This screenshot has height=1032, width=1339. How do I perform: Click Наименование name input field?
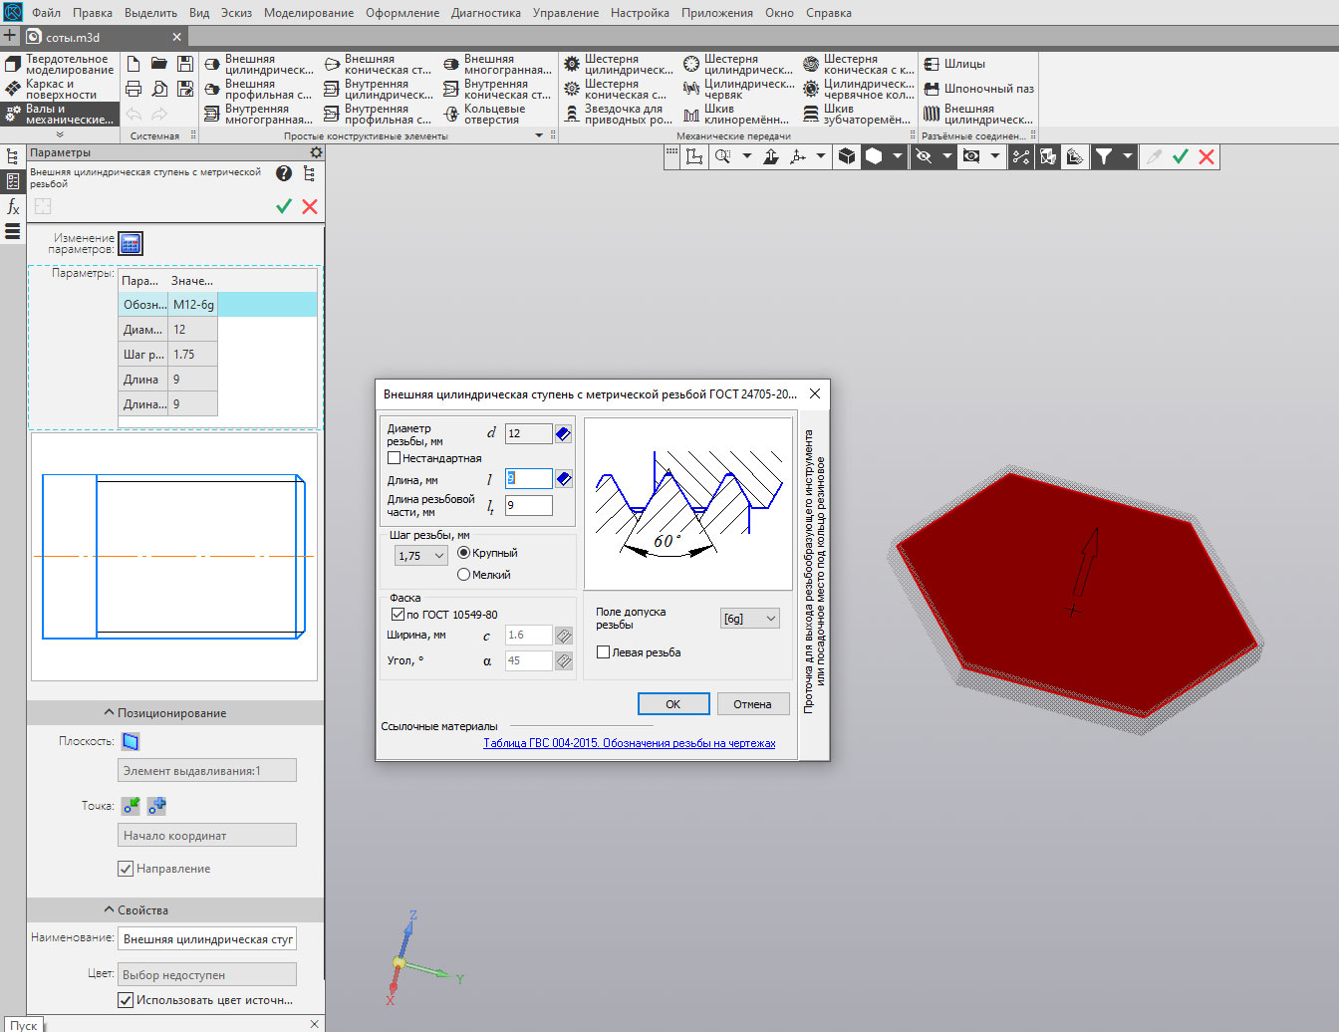[x=207, y=939]
